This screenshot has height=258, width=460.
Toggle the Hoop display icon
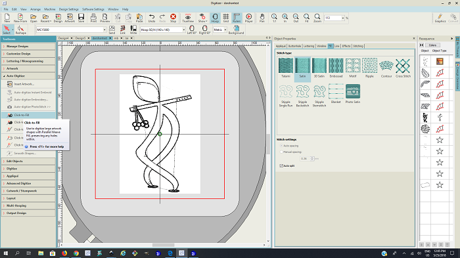click(x=215, y=18)
